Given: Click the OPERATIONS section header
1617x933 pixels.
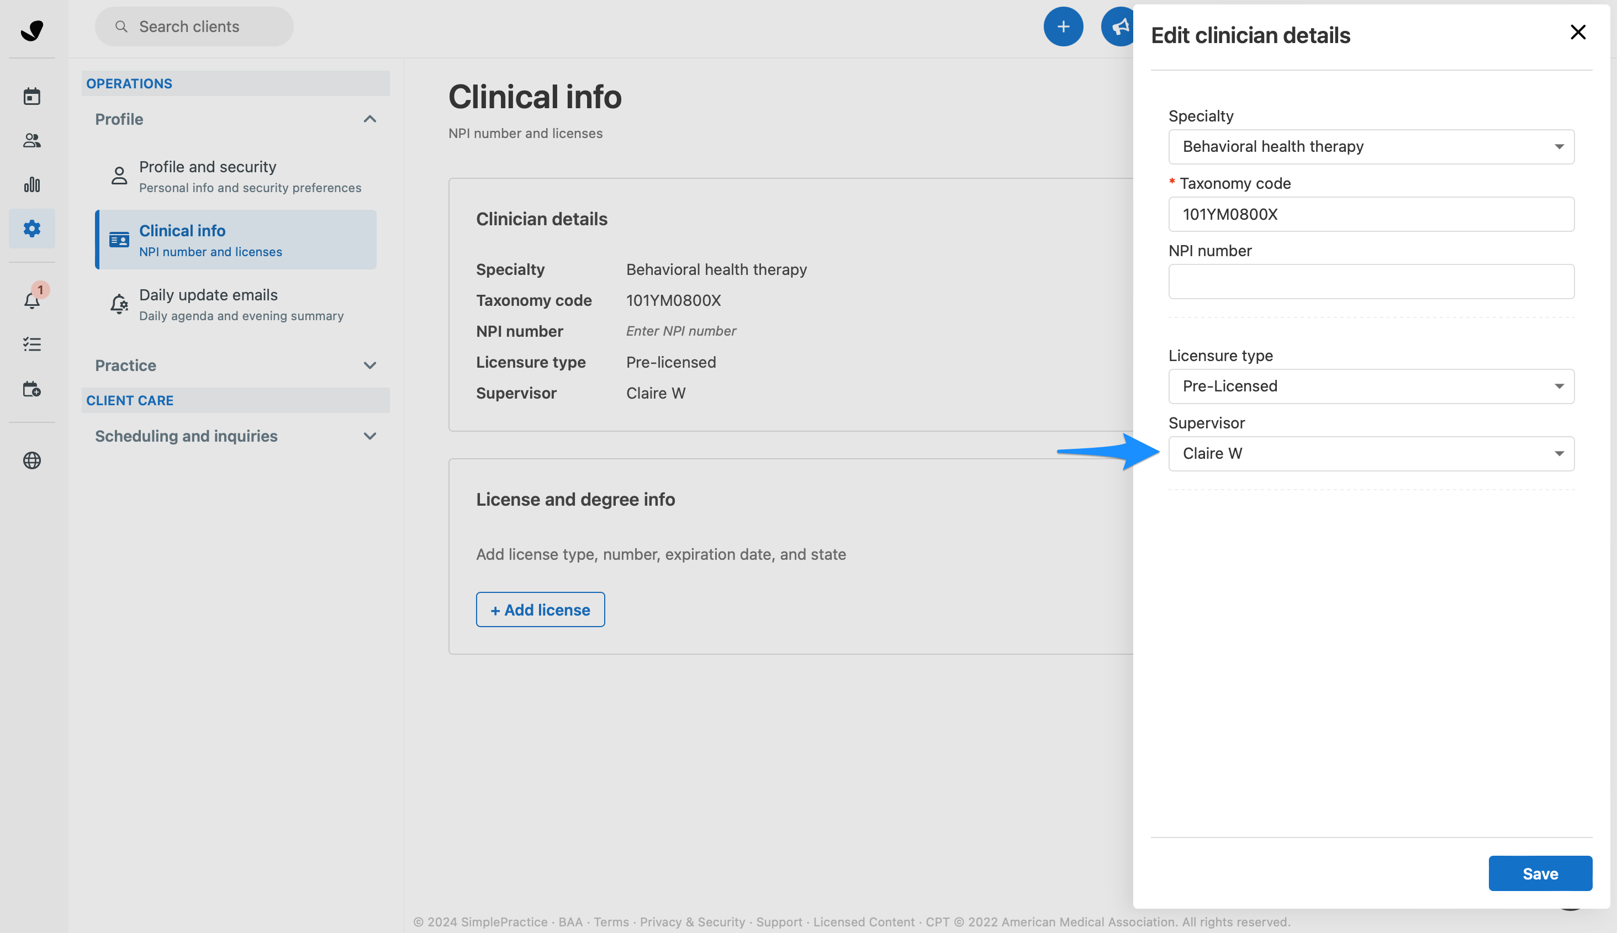Looking at the screenshot, I should 235,83.
